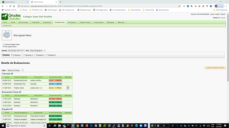Switch to the Asistencia tab
This screenshot has height=128, width=229.
47,22
